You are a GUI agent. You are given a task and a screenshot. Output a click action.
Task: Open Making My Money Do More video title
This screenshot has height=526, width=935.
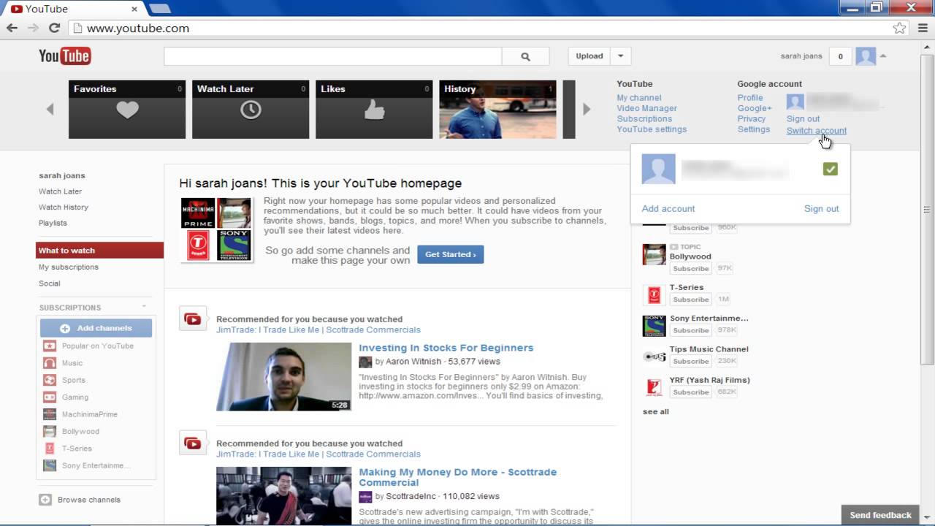click(x=457, y=477)
